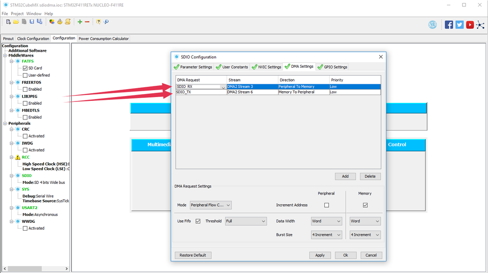Click the red minus toolbar icon
488x273 pixels.
click(87, 22)
